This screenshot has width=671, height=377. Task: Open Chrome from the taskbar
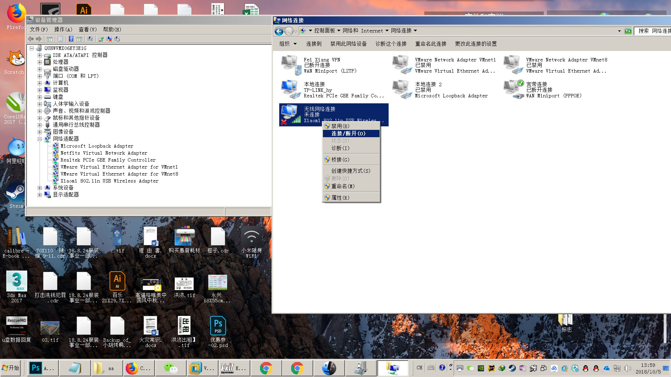point(266,368)
